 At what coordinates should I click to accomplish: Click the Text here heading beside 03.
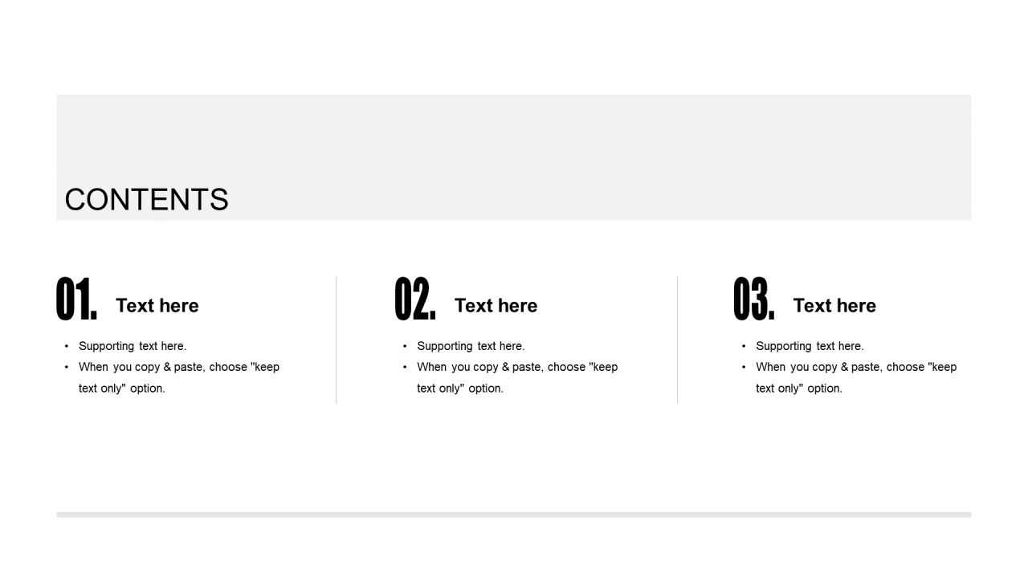pyautogui.click(x=834, y=306)
